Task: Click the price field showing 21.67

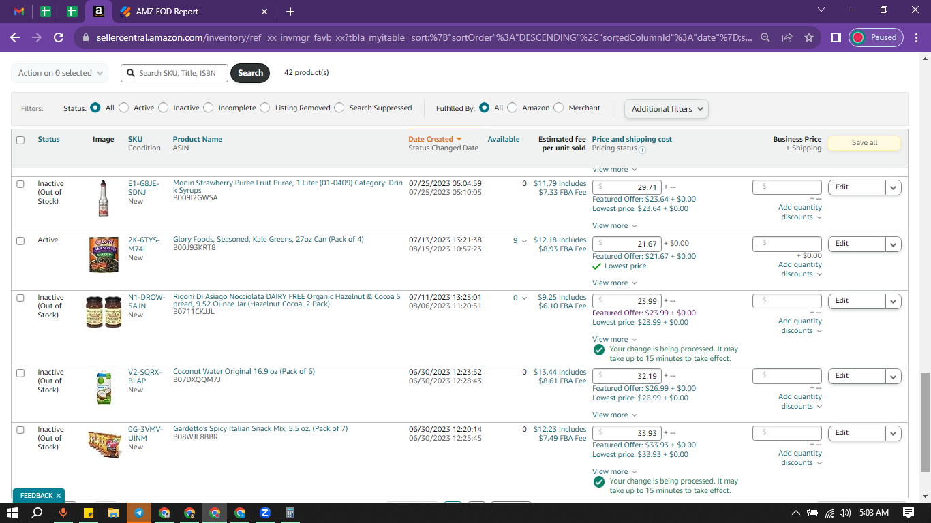Action: click(x=627, y=244)
